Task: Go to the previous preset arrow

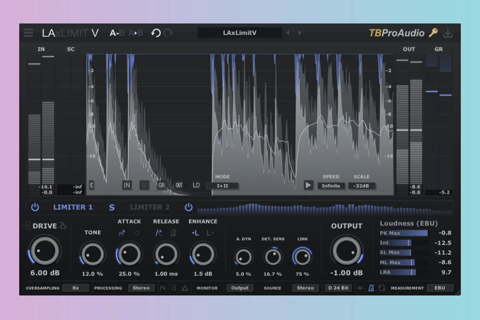Action: 288,33
